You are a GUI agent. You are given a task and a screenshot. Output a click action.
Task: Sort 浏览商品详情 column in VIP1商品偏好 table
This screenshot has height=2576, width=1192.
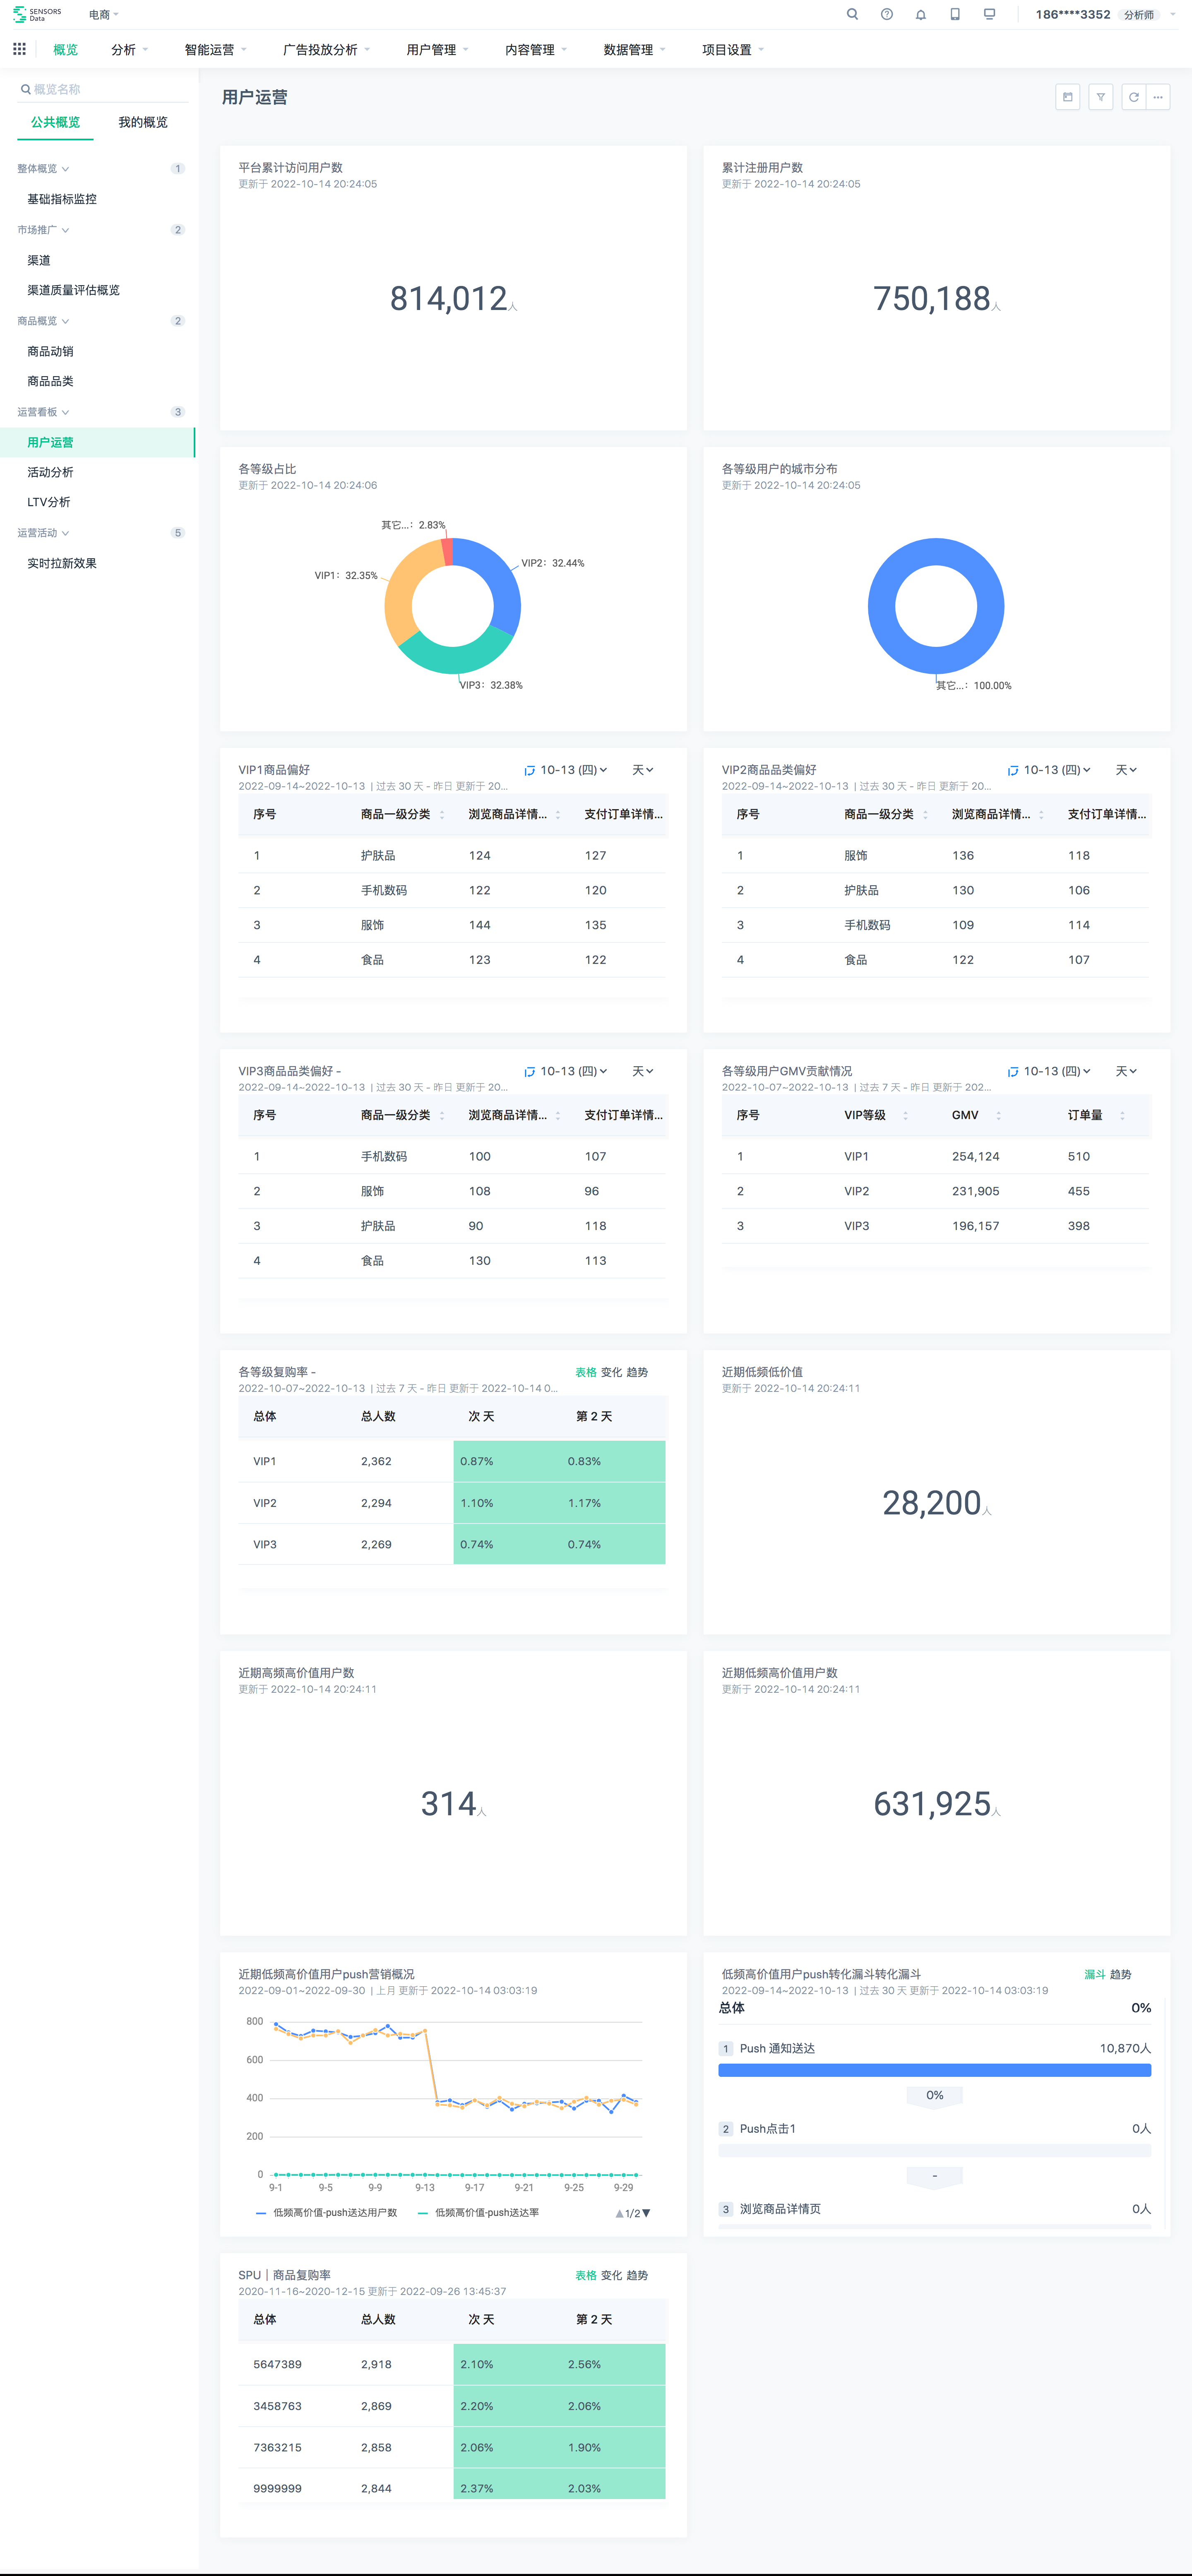pos(558,815)
